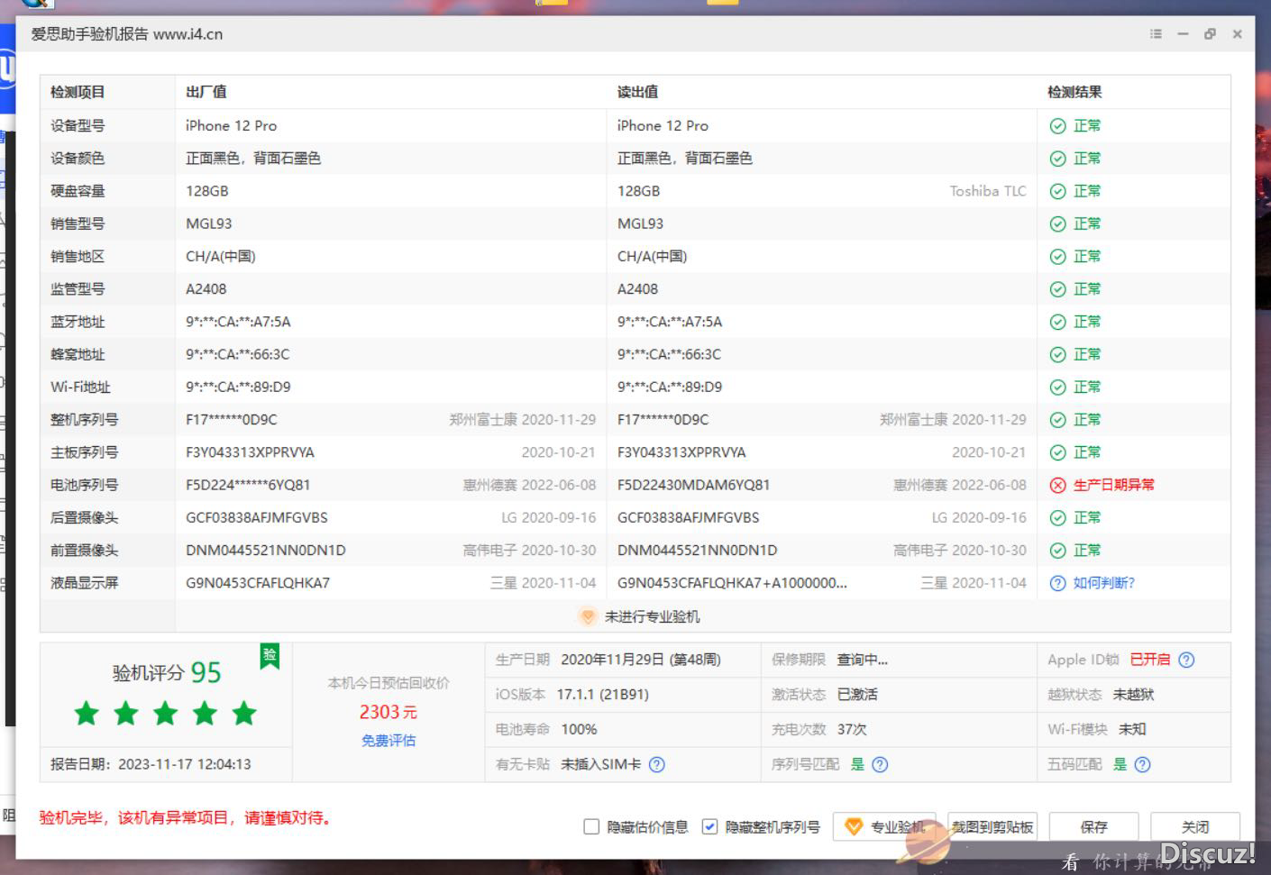Screen dimensions: 1271x875
Task: Click the 充电次数 37次 value
Action: (x=852, y=729)
